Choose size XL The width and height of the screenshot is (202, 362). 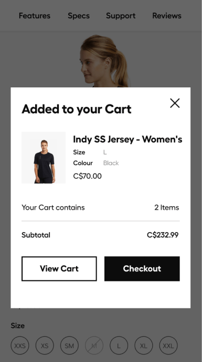coord(143,345)
